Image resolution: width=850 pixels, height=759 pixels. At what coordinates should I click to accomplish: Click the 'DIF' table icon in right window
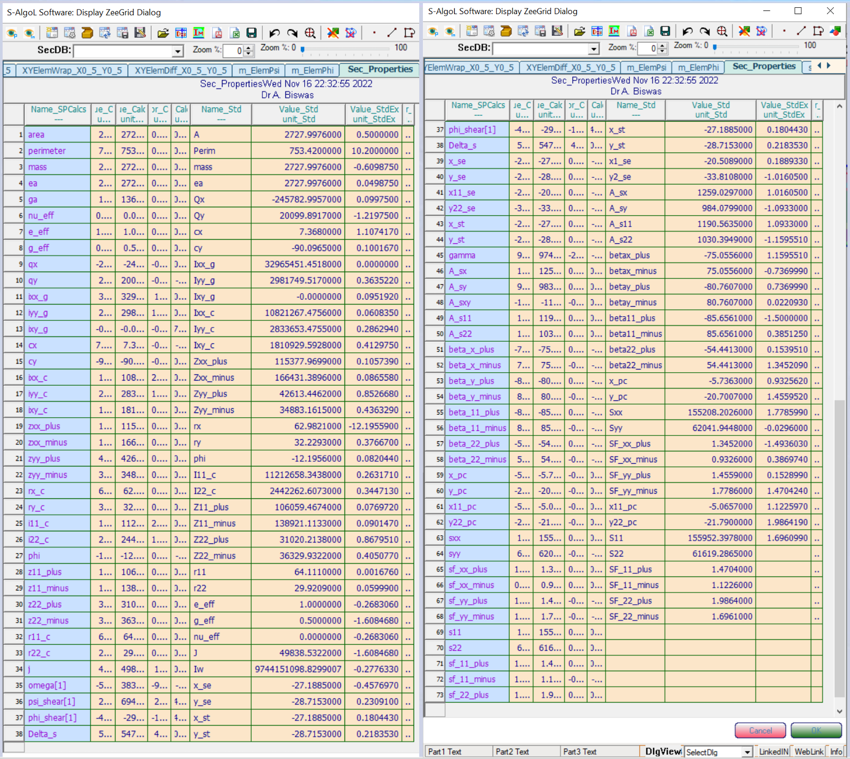[x=597, y=31]
